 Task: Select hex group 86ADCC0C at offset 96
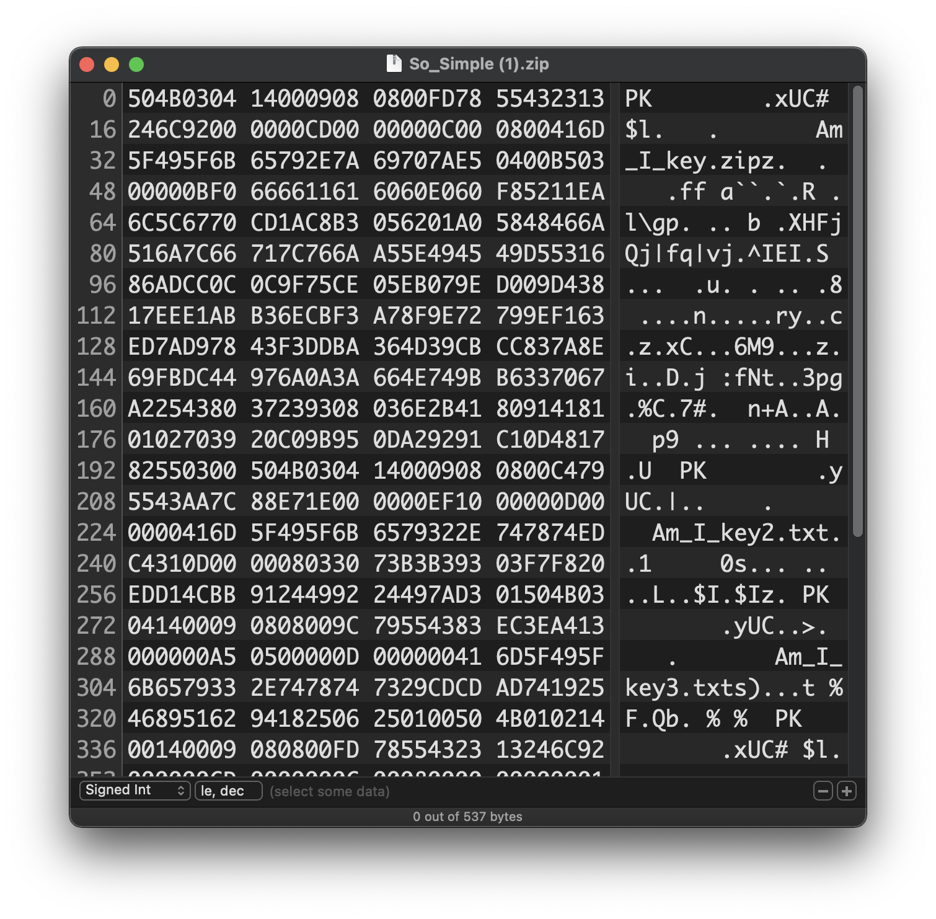(x=182, y=285)
